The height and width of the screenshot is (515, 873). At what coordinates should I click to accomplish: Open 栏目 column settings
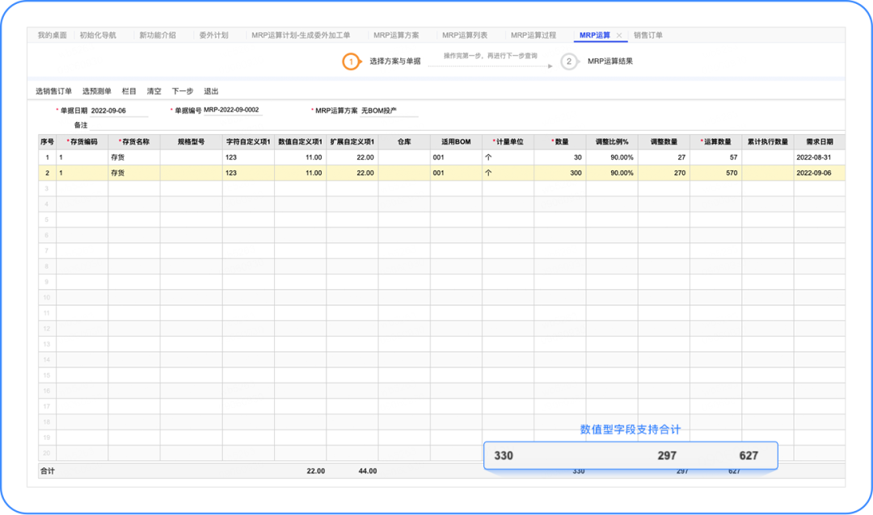pyautogui.click(x=129, y=91)
